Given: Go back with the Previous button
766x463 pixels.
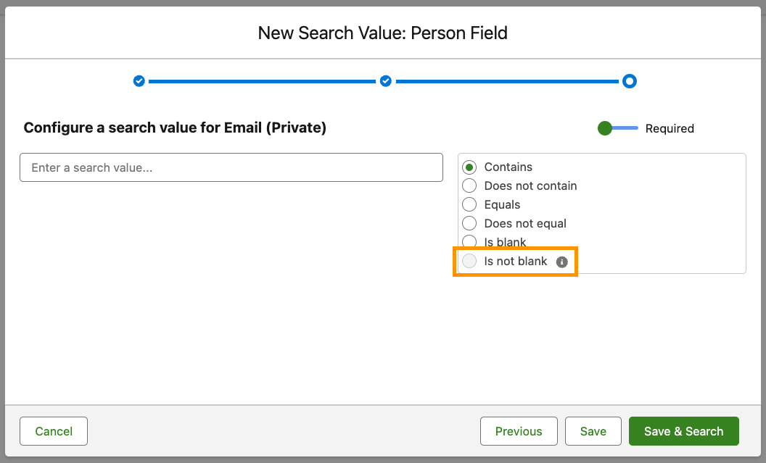Looking at the screenshot, I should click(519, 431).
